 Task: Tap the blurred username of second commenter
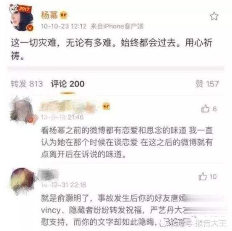pos(48,174)
